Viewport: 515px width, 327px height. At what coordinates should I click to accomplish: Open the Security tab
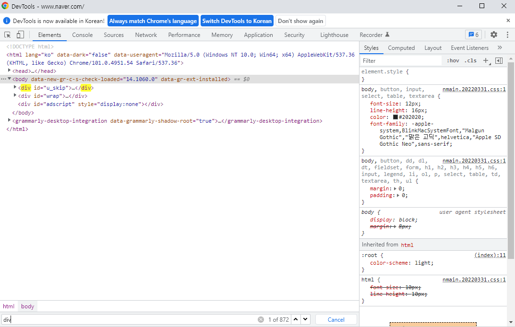[294, 35]
